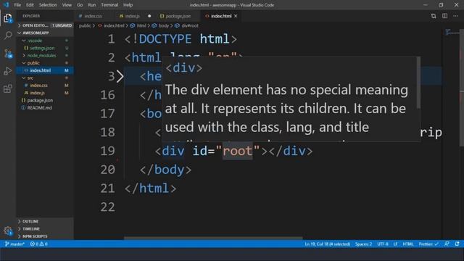Click line number 20 in the gutter

pyautogui.click(x=108, y=170)
